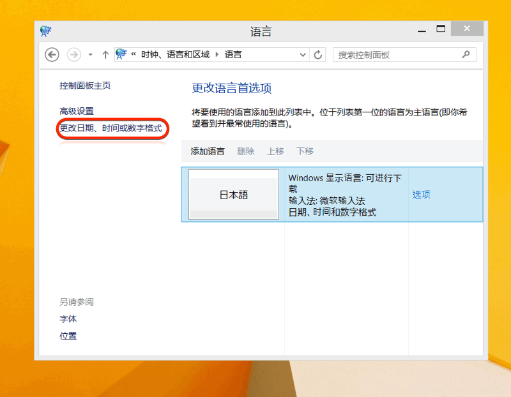
Task: Expand the chevron after 时钟、语言和区域
Action: (217, 55)
